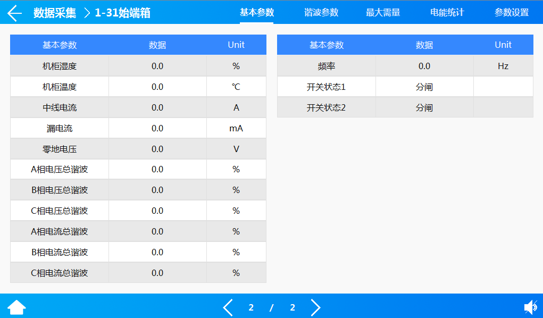Click the 开关状态1 row label
The image size is (543, 318).
click(326, 87)
